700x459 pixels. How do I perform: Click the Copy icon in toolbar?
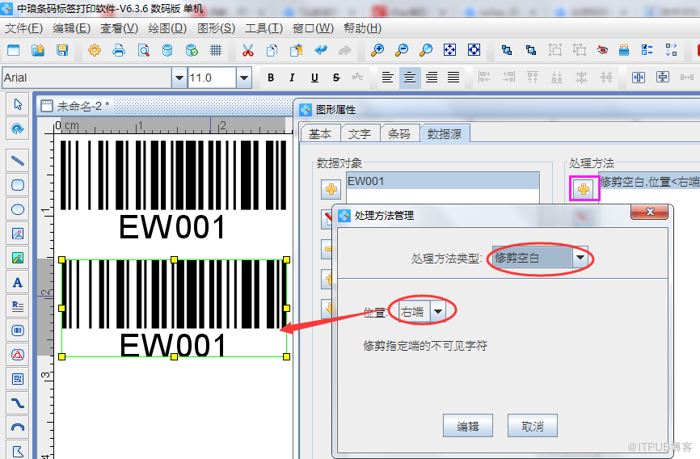272,50
